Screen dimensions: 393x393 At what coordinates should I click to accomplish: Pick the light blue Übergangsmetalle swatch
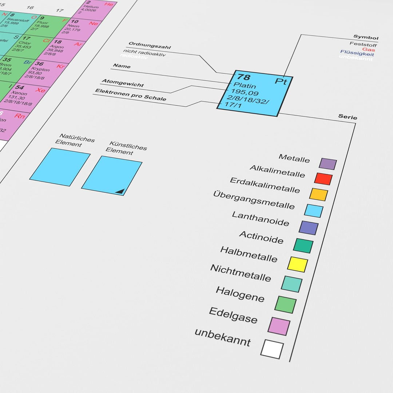coord(314,211)
